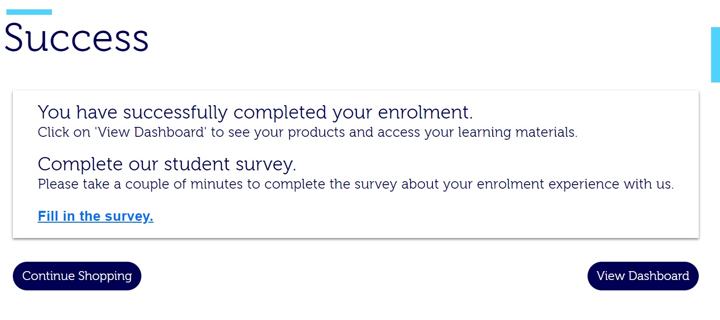
Task: Click inside the white enrolment confirmation card
Action: pyautogui.click(x=356, y=163)
